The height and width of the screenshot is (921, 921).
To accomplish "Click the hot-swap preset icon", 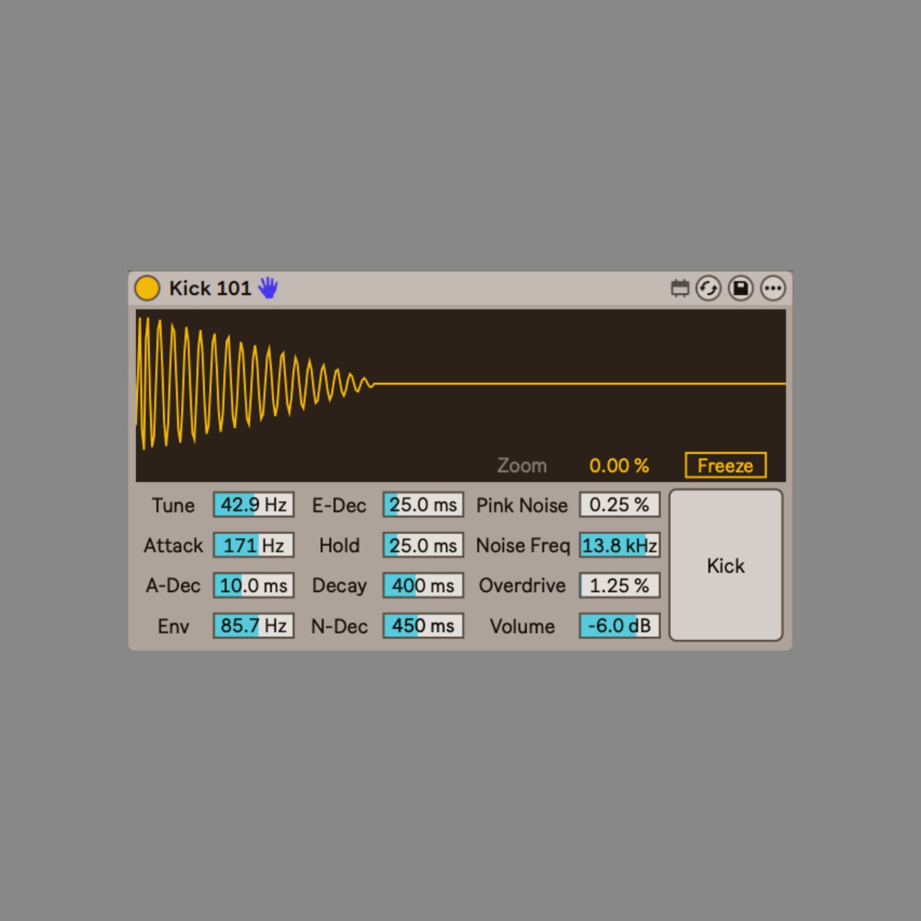I will click(x=709, y=288).
